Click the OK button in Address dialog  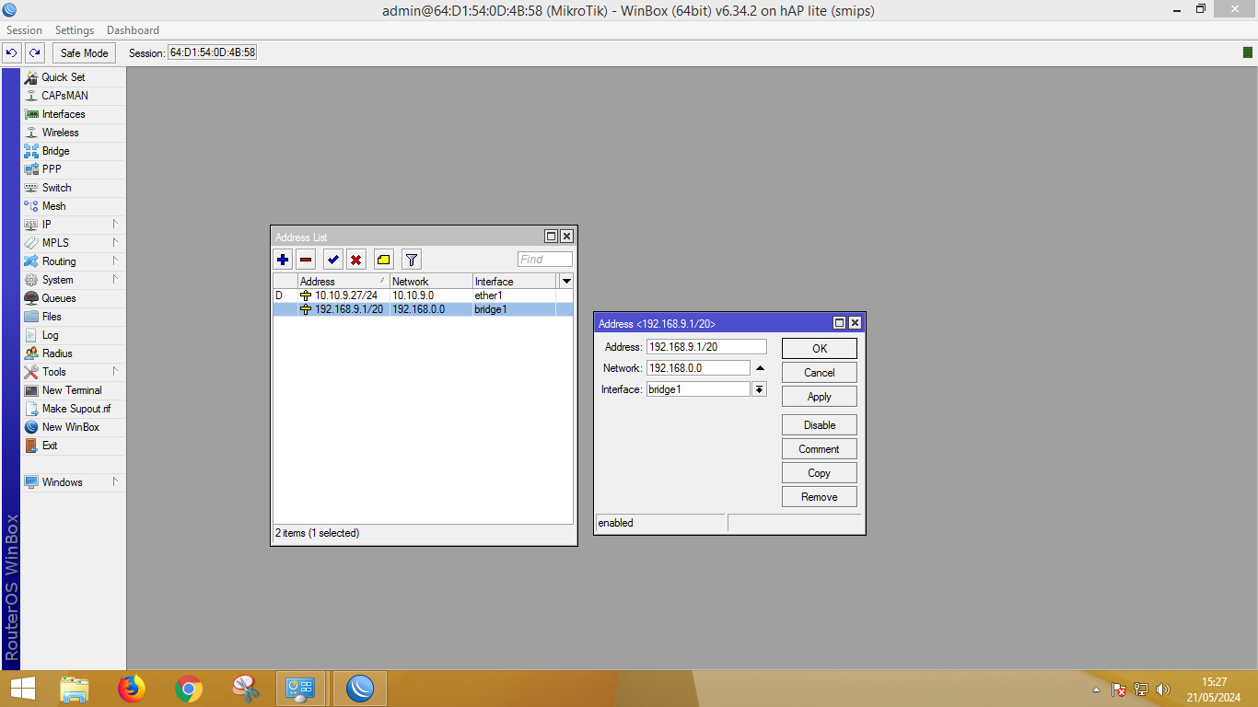click(819, 348)
